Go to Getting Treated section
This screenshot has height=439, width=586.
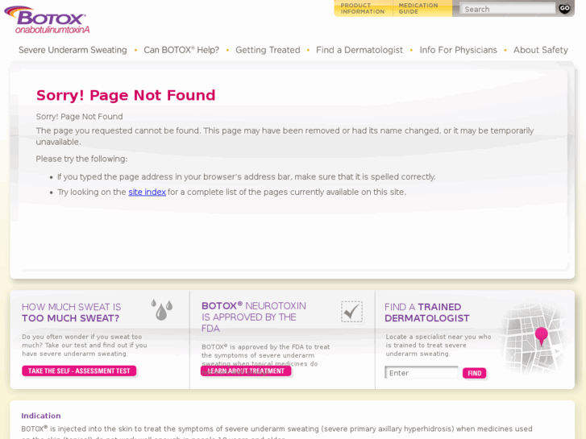tap(268, 50)
